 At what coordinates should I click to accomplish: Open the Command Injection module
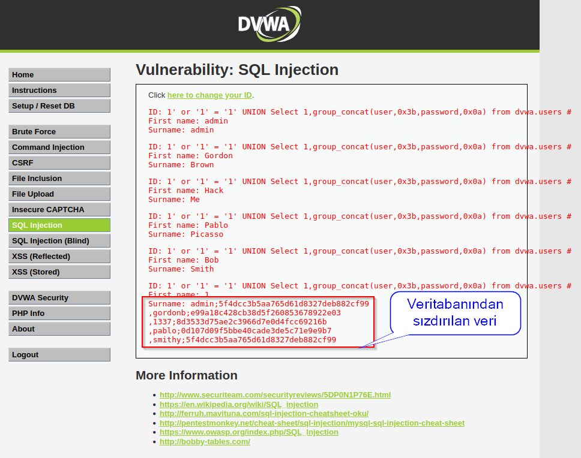click(x=59, y=147)
